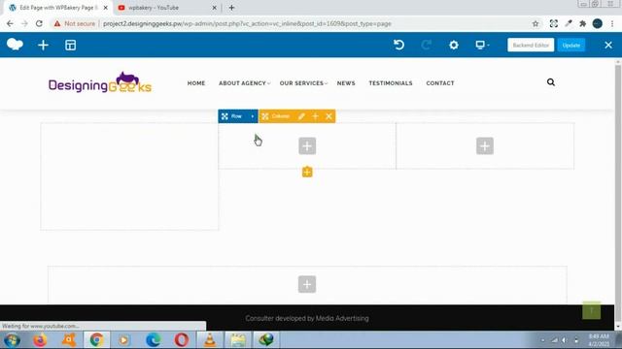Open the templates panel icon
Screen dimensions: 622x349
70,46
